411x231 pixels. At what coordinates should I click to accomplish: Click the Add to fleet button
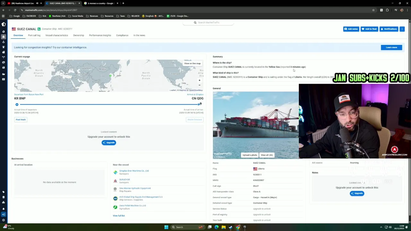(x=369, y=29)
